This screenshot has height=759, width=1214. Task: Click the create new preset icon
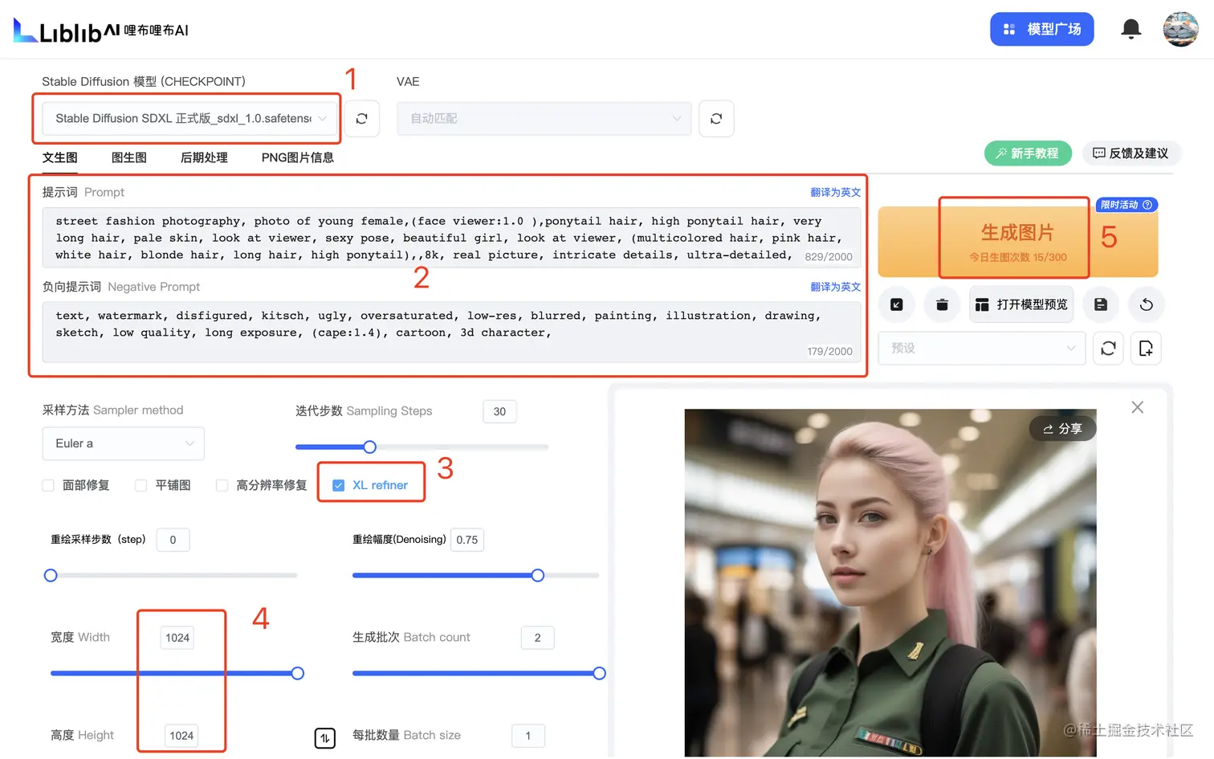tap(1145, 348)
